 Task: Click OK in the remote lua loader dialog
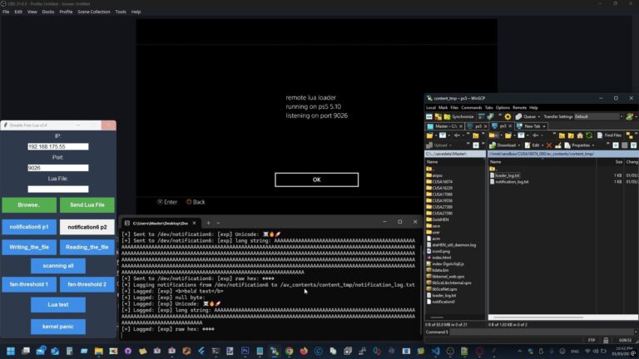(x=317, y=179)
